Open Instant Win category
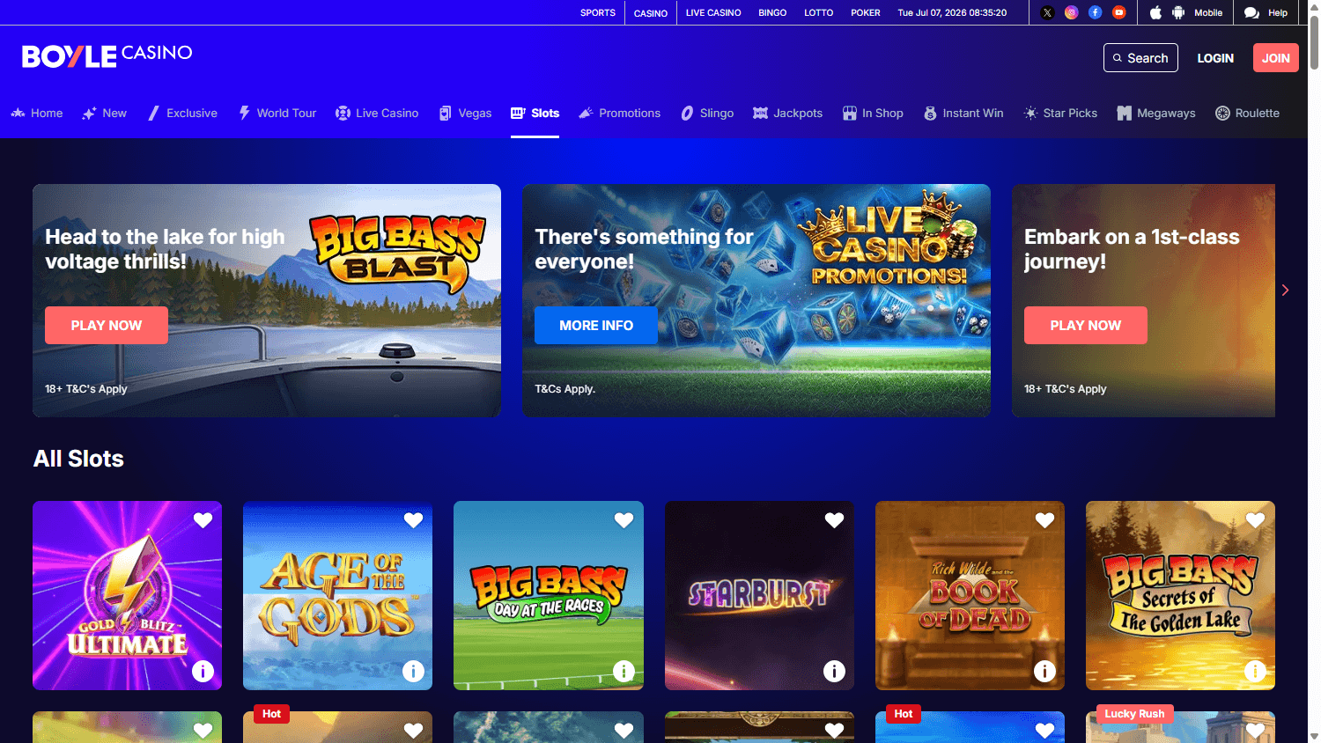The image size is (1321, 743). (x=963, y=113)
